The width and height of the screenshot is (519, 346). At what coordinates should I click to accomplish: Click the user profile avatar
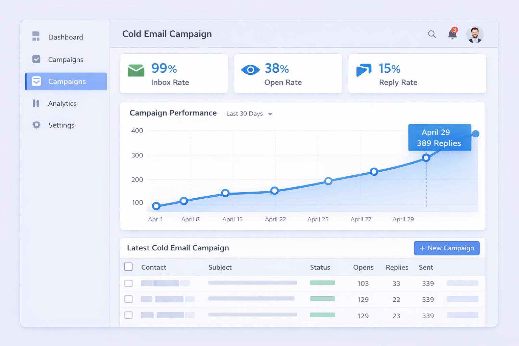(x=475, y=34)
